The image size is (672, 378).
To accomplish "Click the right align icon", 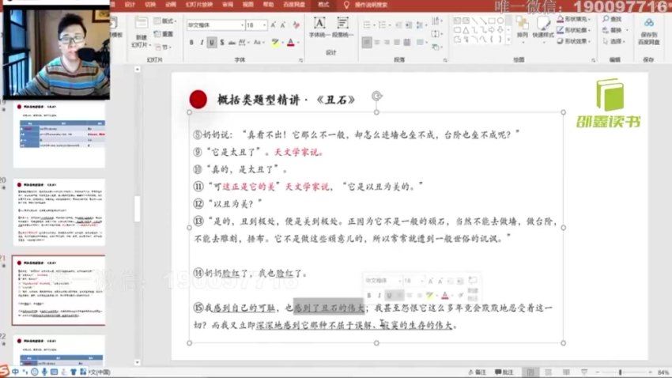I will point(387,43).
